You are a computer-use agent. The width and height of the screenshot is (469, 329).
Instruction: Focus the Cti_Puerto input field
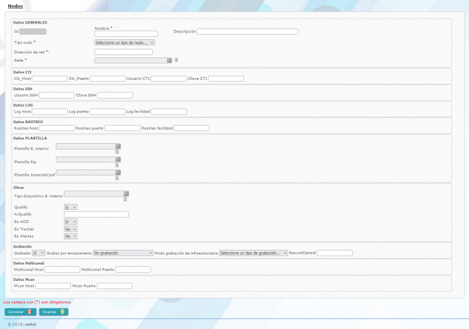(108, 79)
